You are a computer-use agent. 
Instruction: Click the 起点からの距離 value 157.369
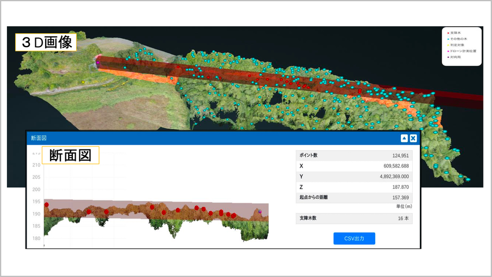click(x=401, y=197)
